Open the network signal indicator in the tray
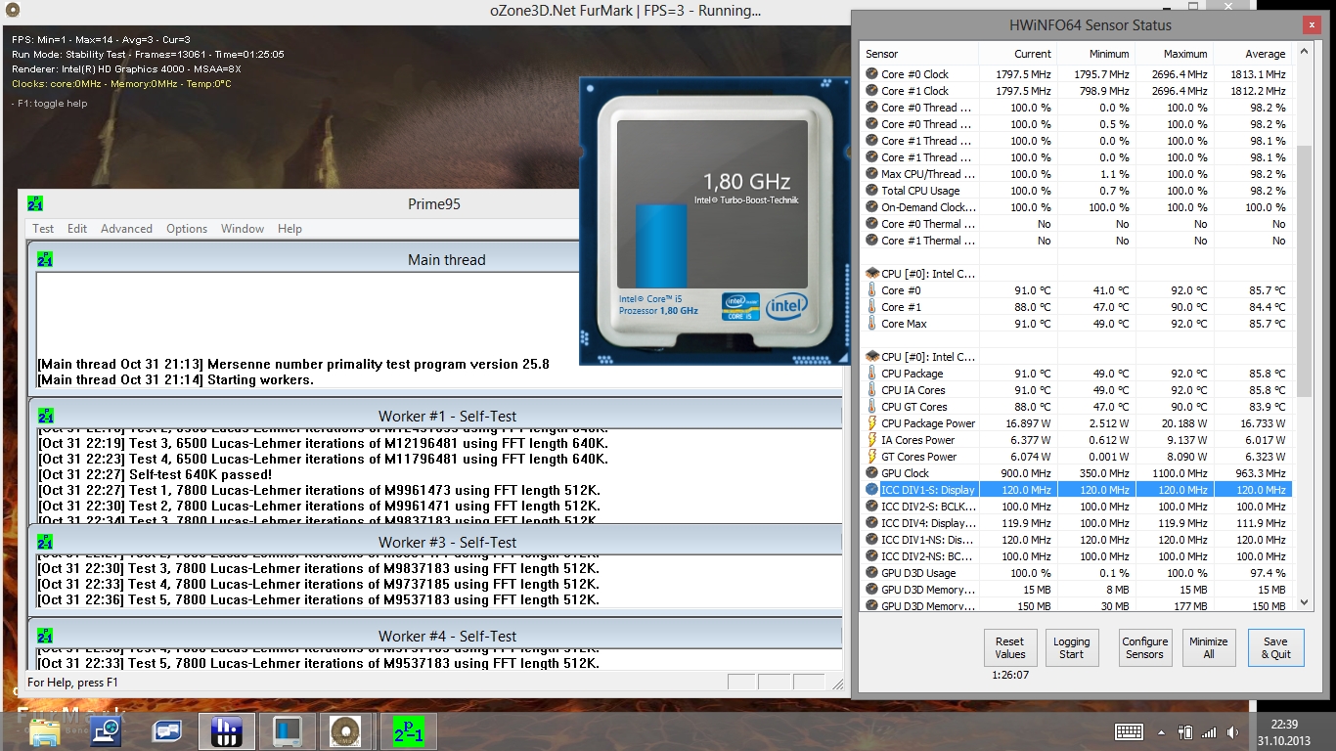The height and width of the screenshot is (751, 1336). click(x=1210, y=731)
